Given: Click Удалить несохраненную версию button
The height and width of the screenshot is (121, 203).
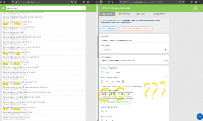Looking at the screenshot, I should coord(136,28).
